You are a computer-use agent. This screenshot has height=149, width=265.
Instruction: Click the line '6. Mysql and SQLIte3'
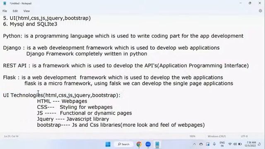[30, 24]
